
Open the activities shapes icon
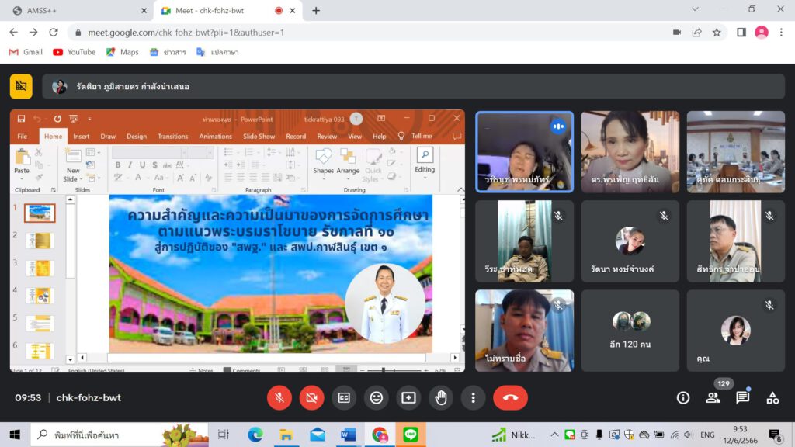772,397
